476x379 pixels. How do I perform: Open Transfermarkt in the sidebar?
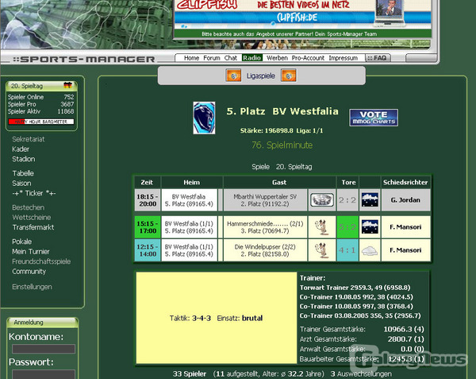point(33,227)
